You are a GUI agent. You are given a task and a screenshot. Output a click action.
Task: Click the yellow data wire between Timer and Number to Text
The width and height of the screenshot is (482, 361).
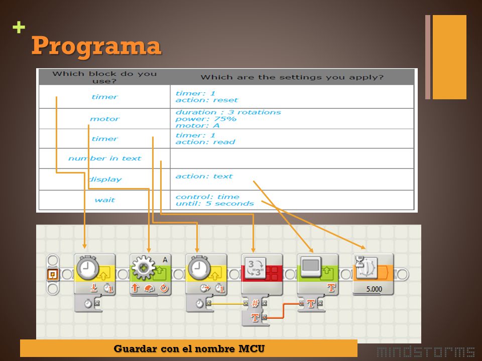(x=227, y=304)
